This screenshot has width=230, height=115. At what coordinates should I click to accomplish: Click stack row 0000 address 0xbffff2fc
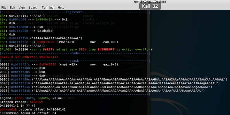20,65
